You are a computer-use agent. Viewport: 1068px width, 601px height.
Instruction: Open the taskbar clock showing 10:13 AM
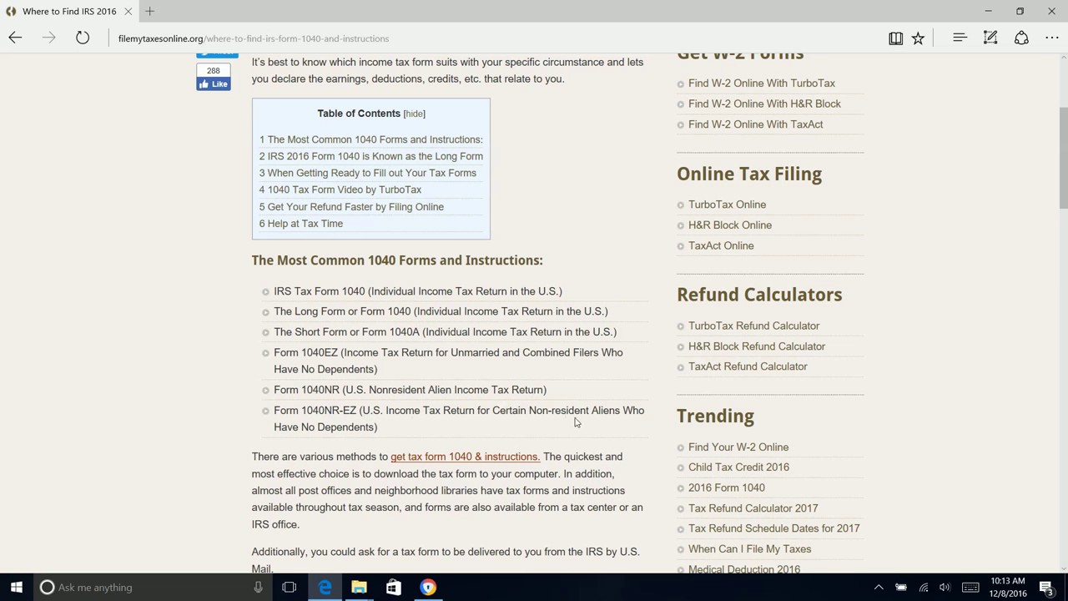tap(1008, 588)
